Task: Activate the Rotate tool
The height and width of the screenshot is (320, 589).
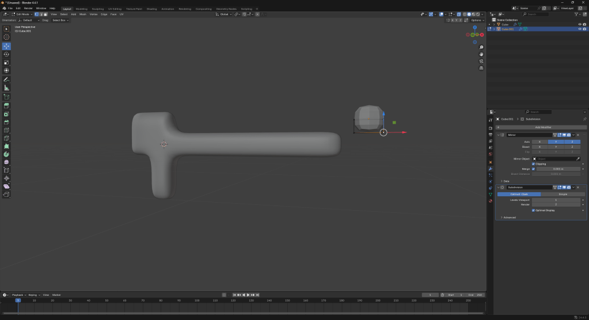Action: tap(6, 54)
